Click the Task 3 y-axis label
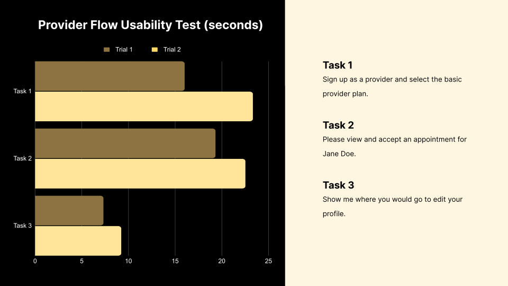The width and height of the screenshot is (508, 286). point(23,226)
